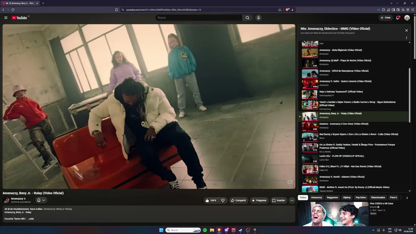Expand the description with "...más"
Screen dimensions: 416x234
tap(31, 219)
